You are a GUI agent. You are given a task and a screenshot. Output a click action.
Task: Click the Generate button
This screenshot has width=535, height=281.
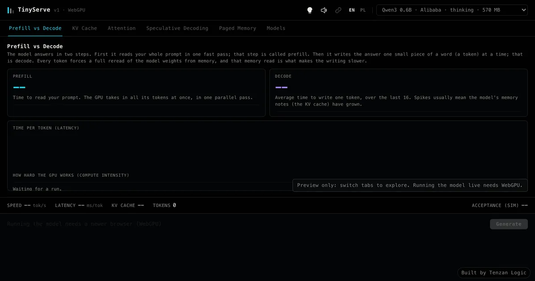(x=509, y=224)
